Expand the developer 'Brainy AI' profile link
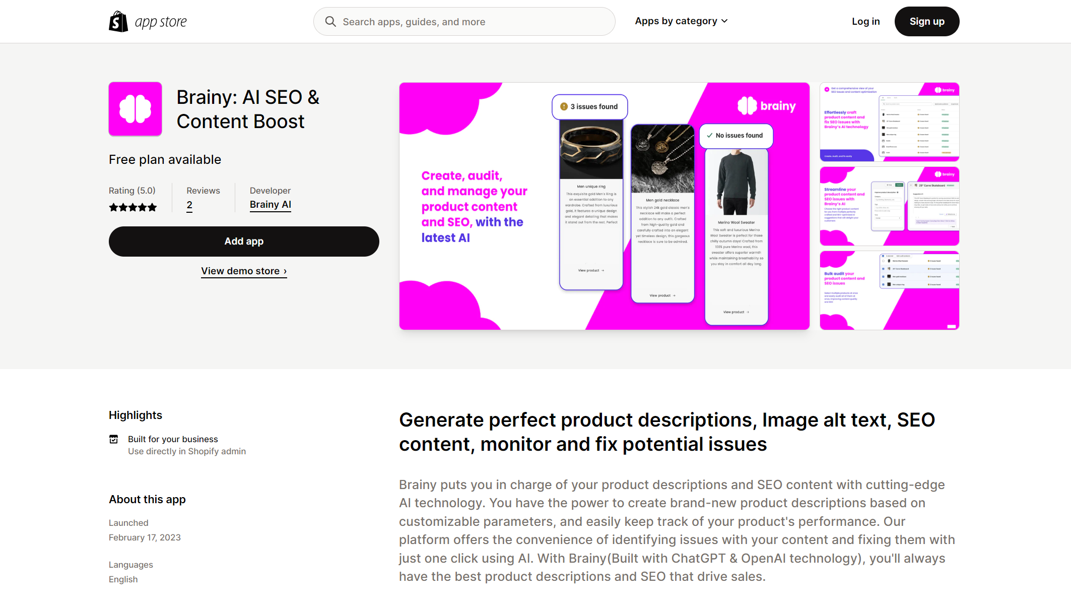The image size is (1071, 602). pyautogui.click(x=271, y=205)
